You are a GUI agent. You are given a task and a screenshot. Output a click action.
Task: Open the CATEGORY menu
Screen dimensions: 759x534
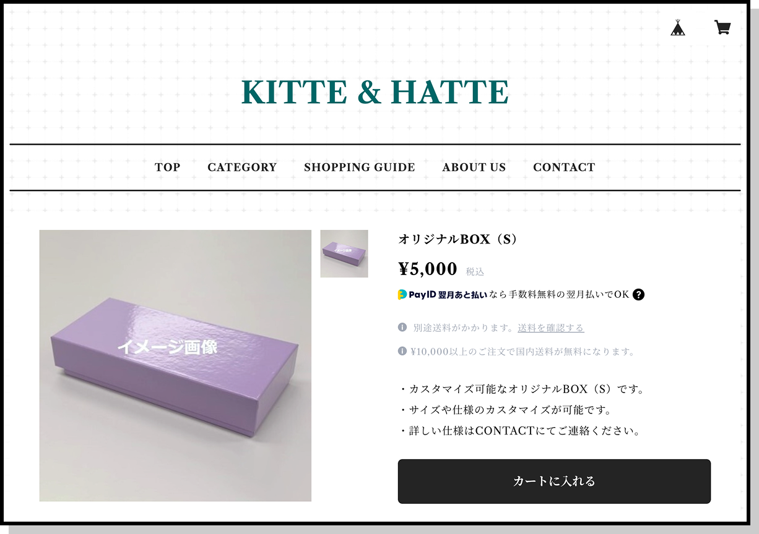point(242,167)
